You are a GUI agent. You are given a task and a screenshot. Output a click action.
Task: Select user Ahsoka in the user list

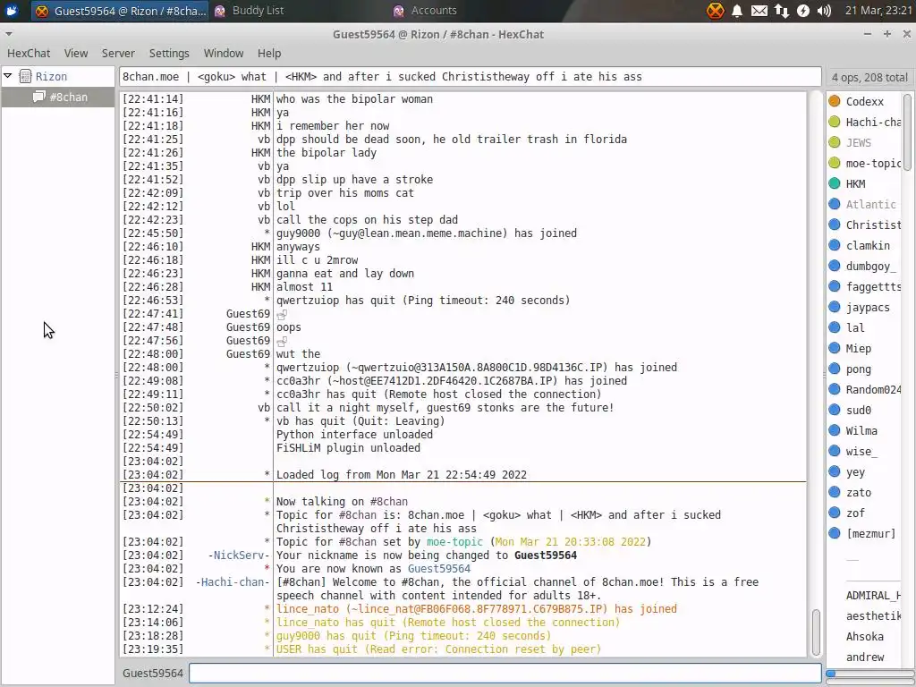tap(865, 637)
